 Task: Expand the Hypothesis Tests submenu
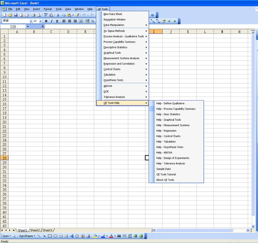click(x=125, y=80)
